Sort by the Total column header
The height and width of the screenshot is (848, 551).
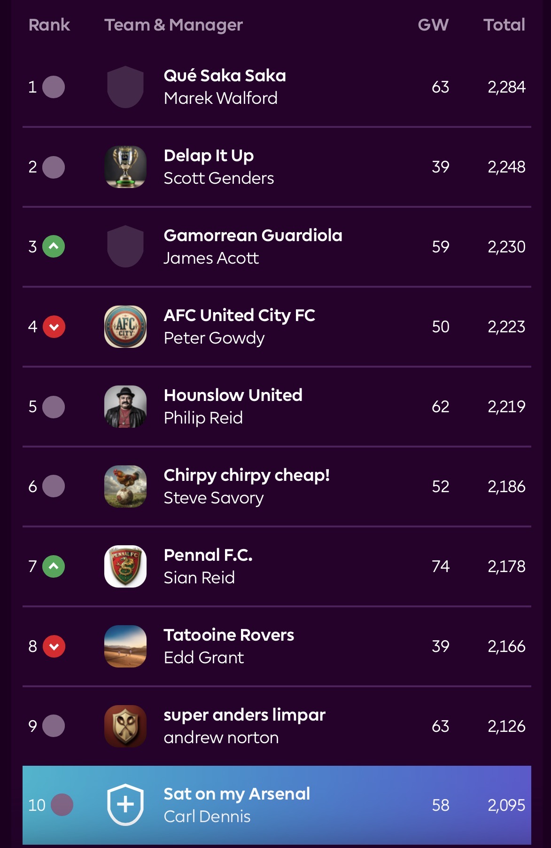click(x=504, y=24)
